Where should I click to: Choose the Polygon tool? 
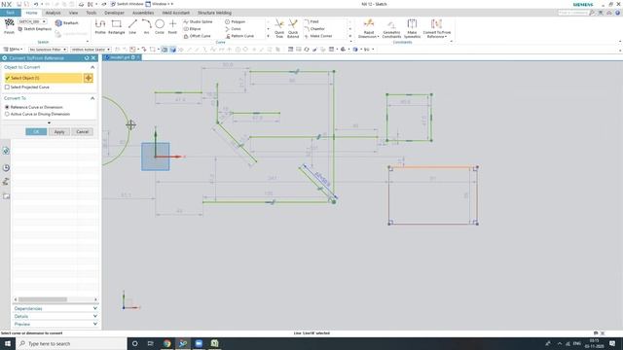236,21
